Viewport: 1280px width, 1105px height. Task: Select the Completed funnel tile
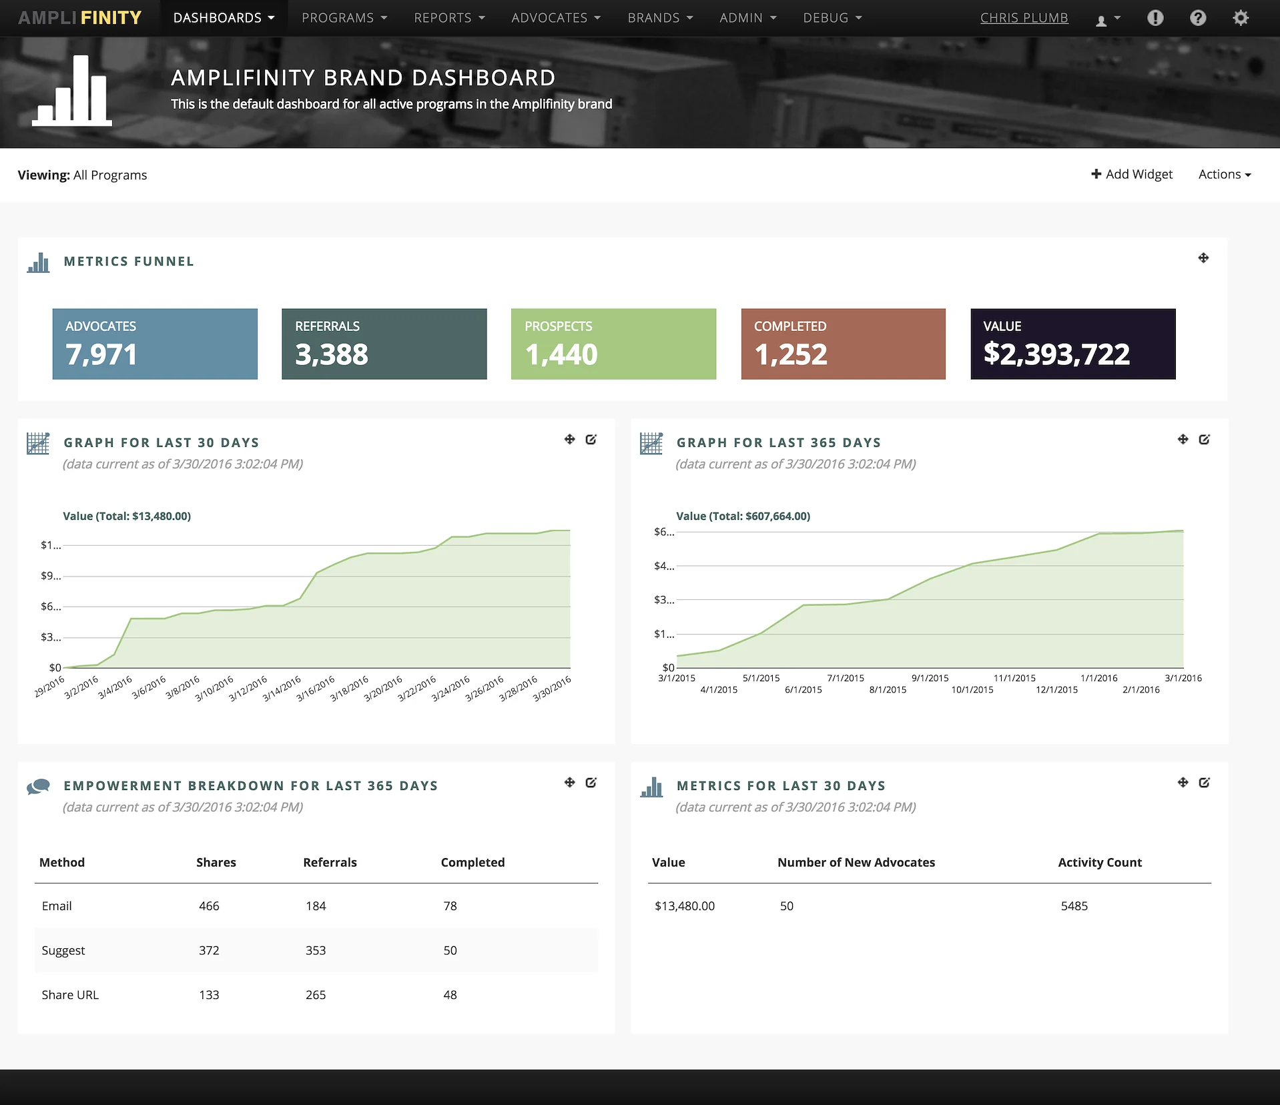pos(843,344)
